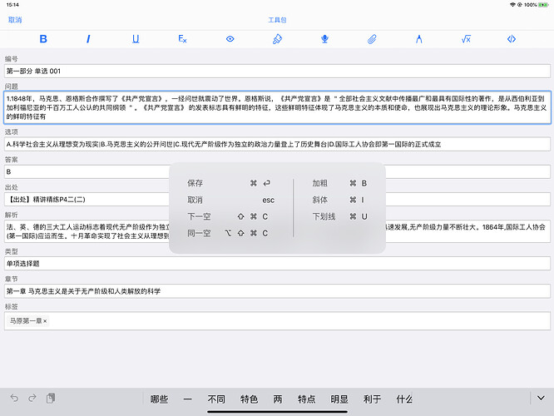554x416 pixels.
Task: Toggle the eye preview icon
Action: pyautogui.click(x=230, y=39)
